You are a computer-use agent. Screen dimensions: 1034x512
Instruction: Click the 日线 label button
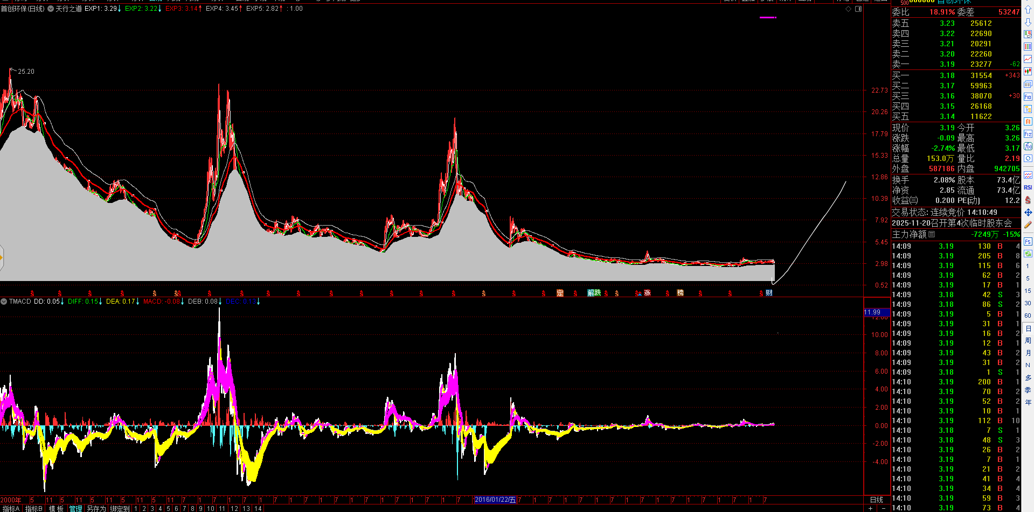(877, 500)
